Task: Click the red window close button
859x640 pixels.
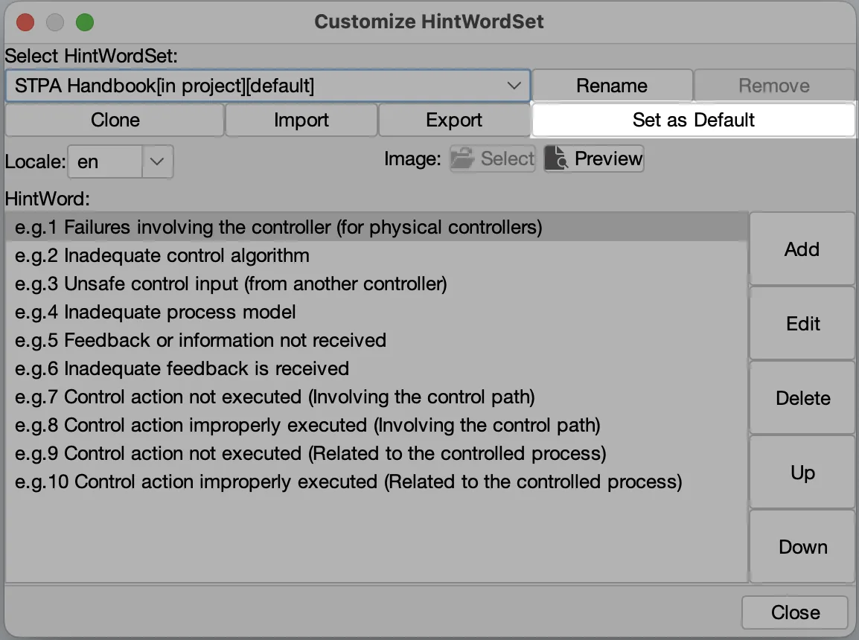Action: [x=25, y=22]
